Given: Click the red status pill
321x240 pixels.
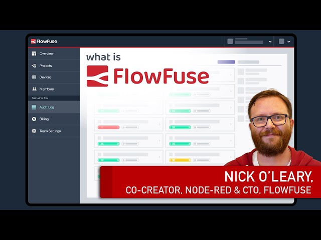Looking at the screenshot, I should [108, 127].
